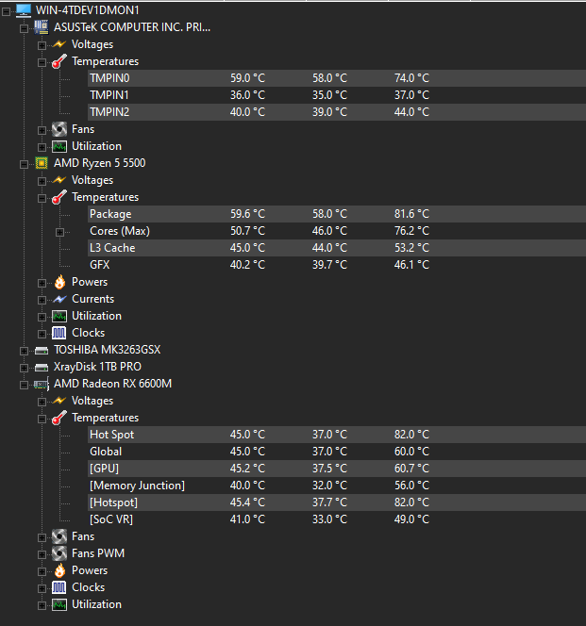The image size is (586, 626).
Task: Click the Clocks waveform icon under AMD Ryzen
Action: 59,333
